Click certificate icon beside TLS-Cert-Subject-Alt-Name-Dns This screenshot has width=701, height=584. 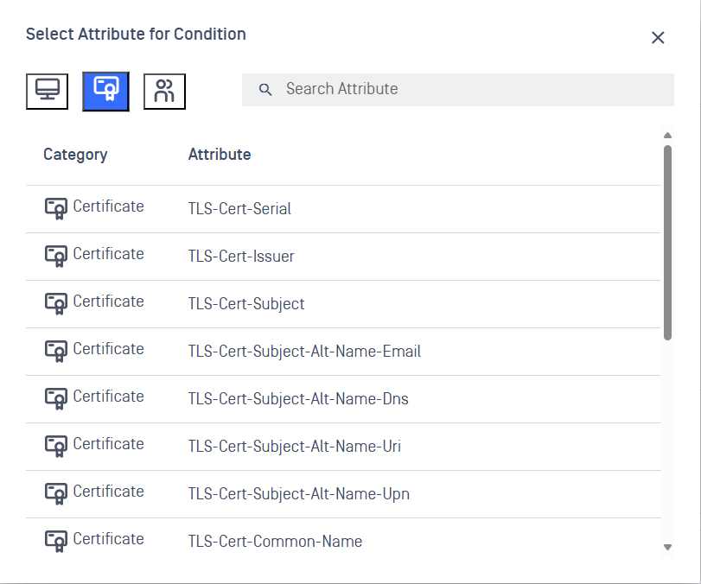coord(55,398)
